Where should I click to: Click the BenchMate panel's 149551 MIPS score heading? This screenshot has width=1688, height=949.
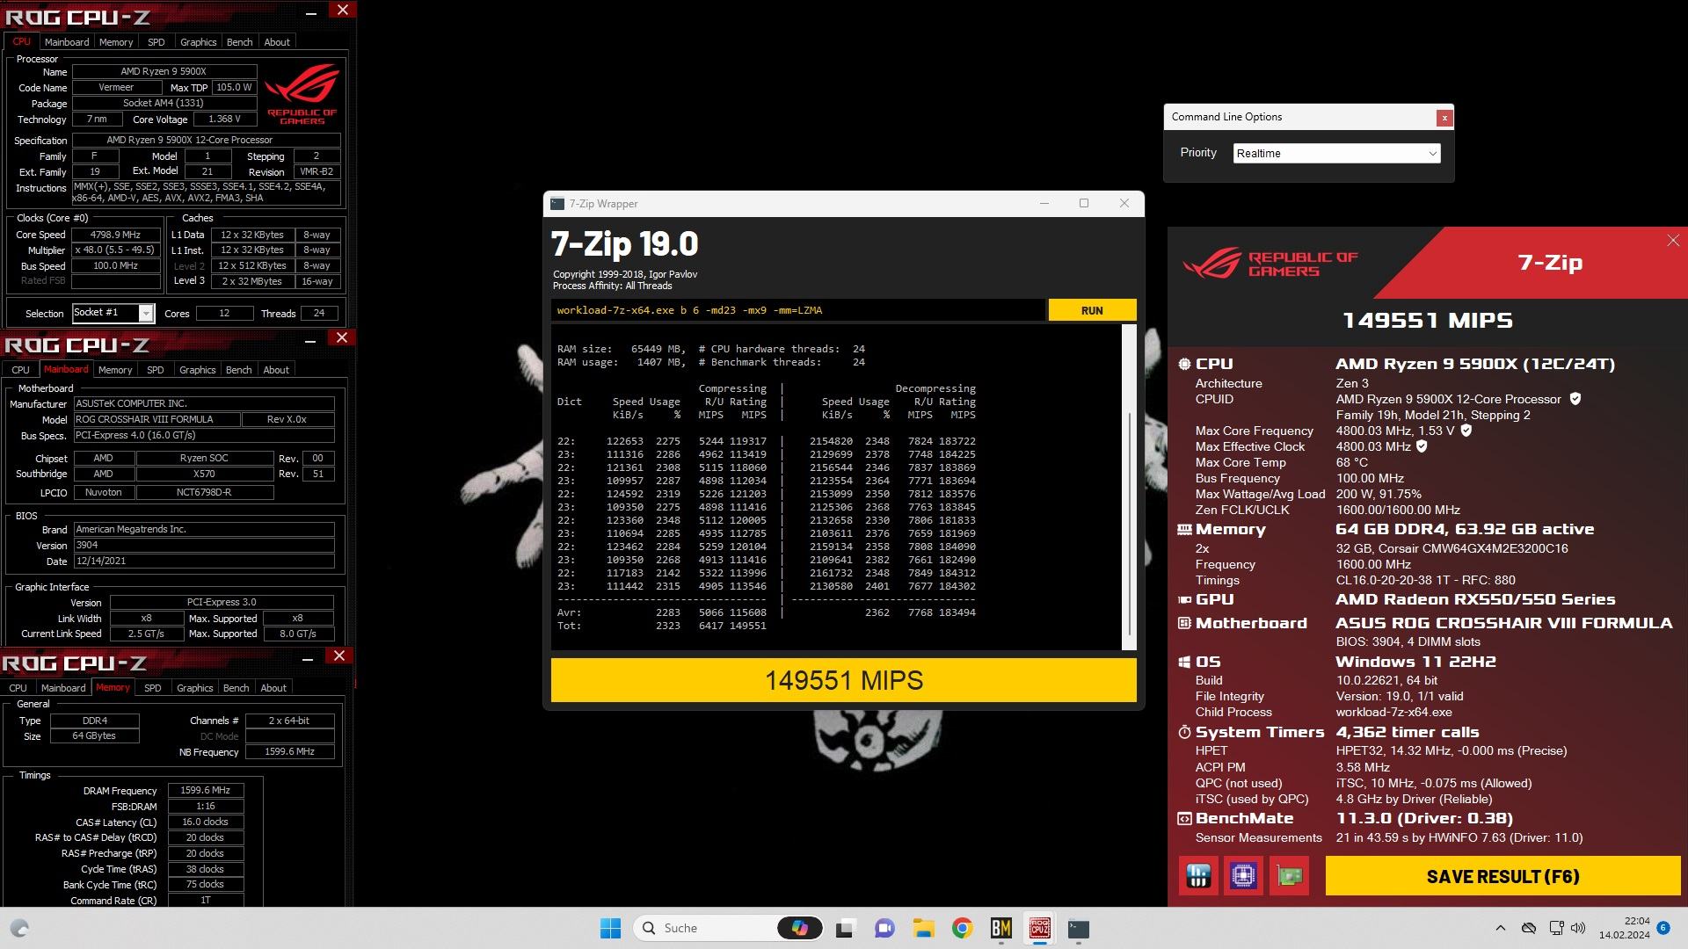tap(1428, 321)
